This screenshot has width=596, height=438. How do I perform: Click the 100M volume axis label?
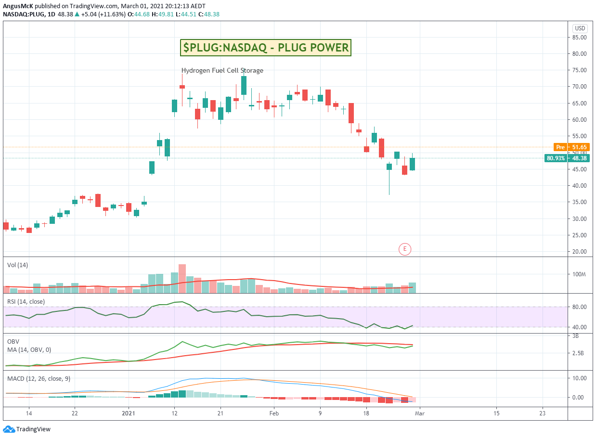(579, 274)
